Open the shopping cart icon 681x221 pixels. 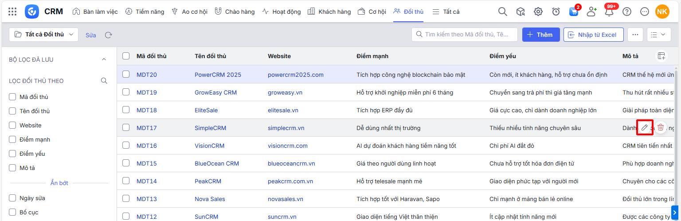click(574, 12)
